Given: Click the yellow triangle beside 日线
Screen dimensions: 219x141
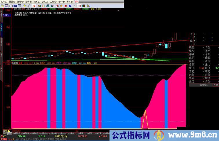Looking at the screenshot, I should (x=9, y=131).
